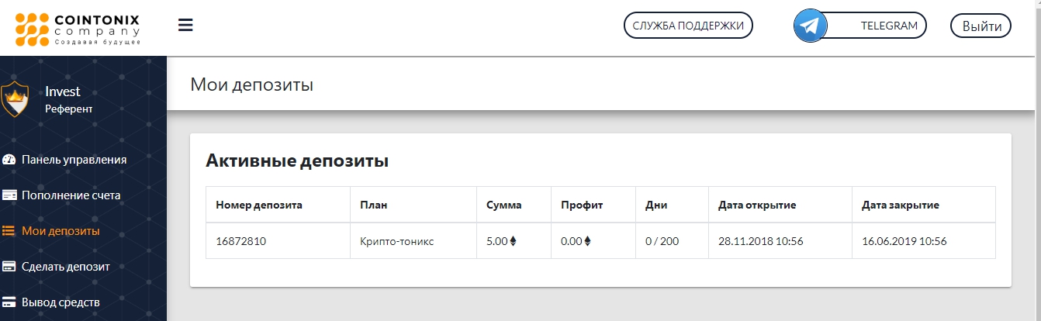
Task: Click the Служба поддержки button
Action: 689,26
